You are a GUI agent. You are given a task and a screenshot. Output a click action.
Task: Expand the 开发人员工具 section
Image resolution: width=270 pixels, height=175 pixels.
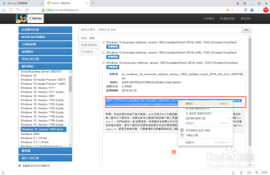pos(45,59)
